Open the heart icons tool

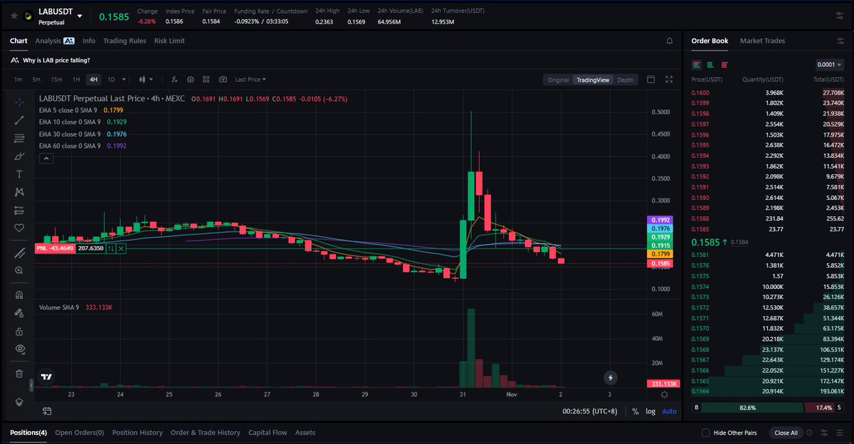pyautogui.click(x=19, y=228)
